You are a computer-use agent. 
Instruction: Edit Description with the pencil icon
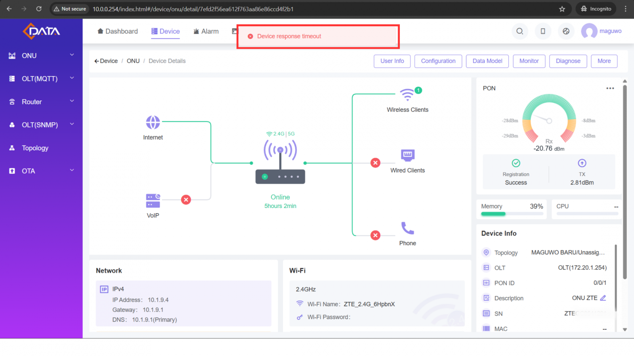click(x=603, y=298)
